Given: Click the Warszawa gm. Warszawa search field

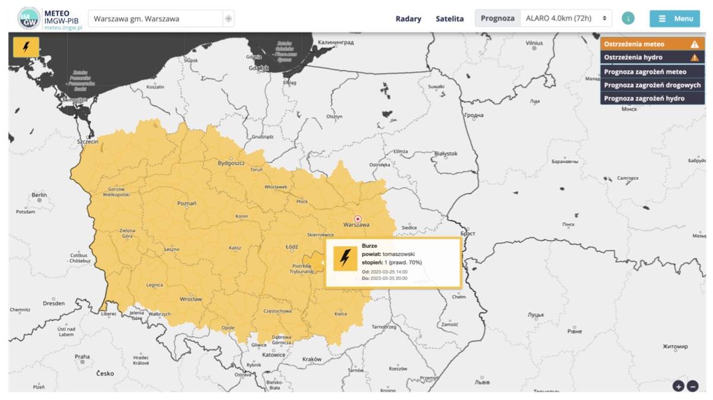Looking at the screenshot, I should click(x=156, y=19).
